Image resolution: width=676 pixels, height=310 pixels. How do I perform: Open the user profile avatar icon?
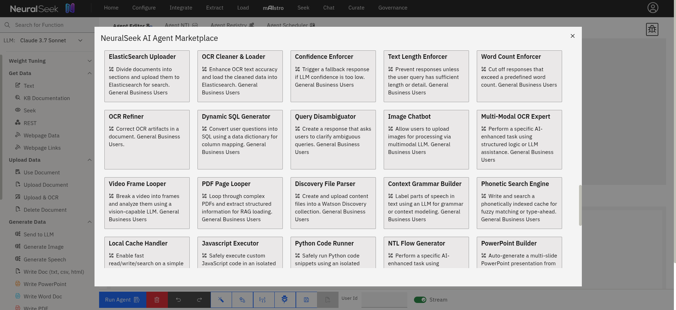pos(653,8)
